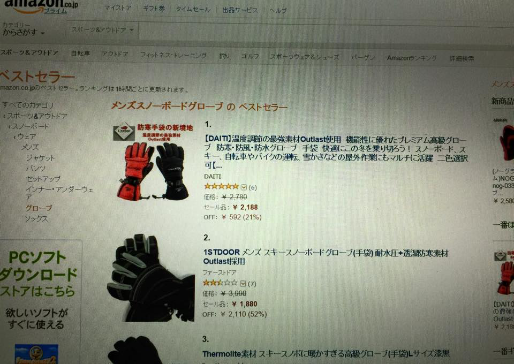
Task: Open the ゴルフ navigation tab
Action: click(250, 56)
